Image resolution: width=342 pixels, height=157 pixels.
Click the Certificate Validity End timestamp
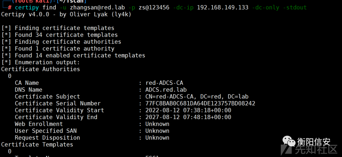(x=188, y=117)
